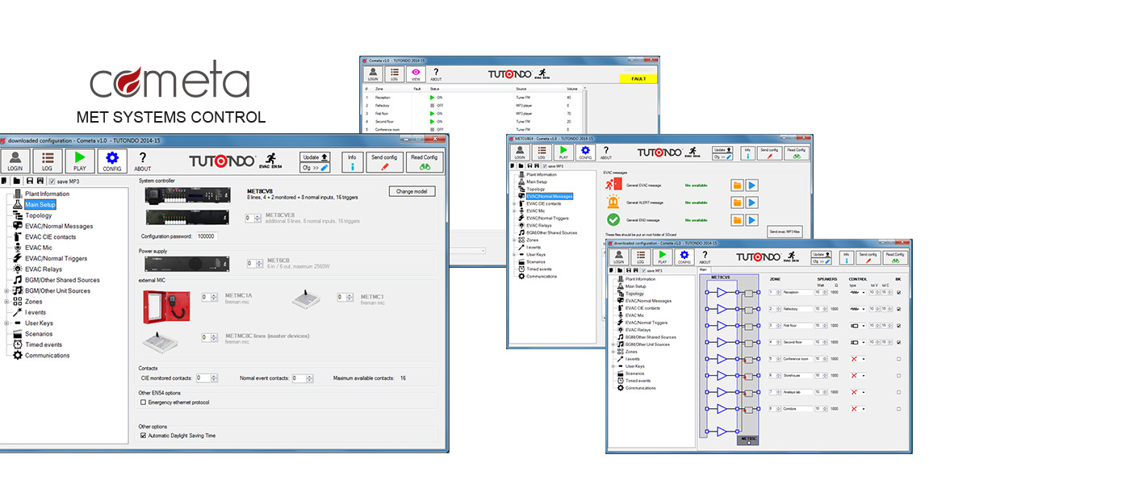This screenshot has height=484, width=1130.
Task: Select Scenarios in Main Setup window tree
Action: [38, 334]
